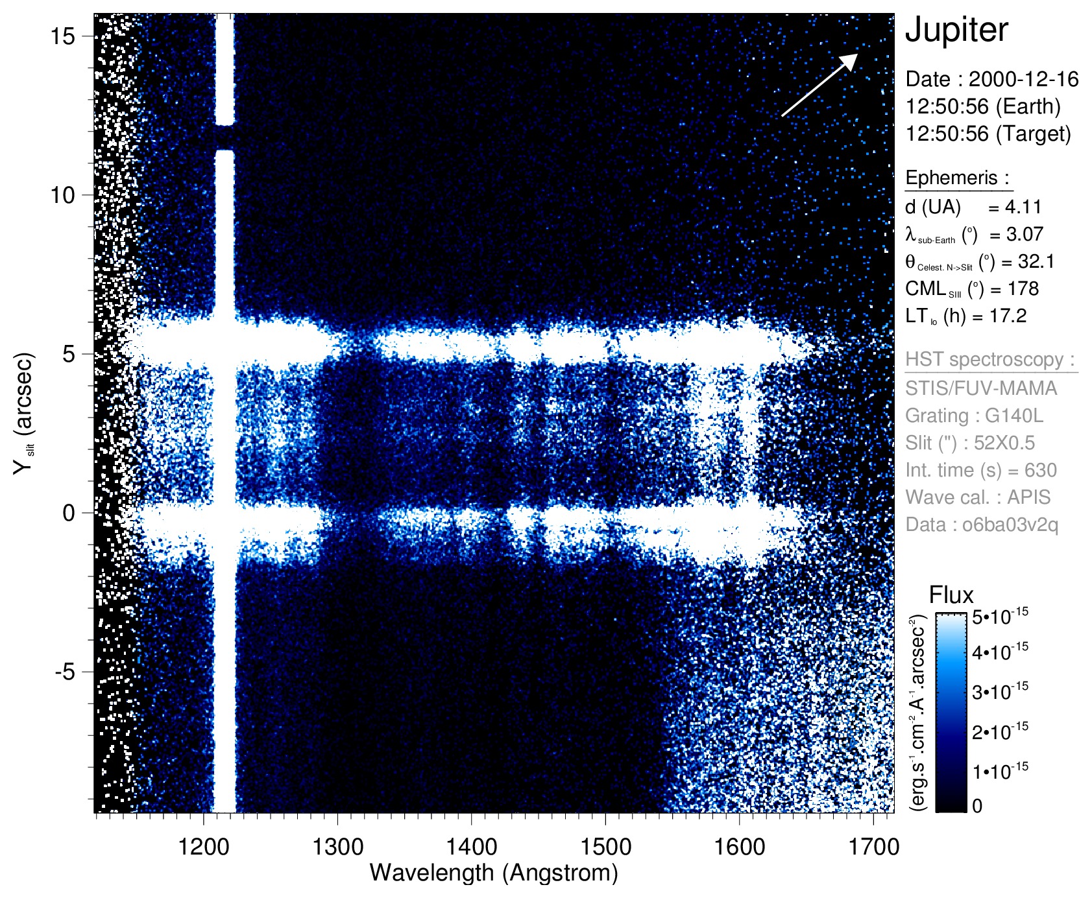Click the y-axis tick label -5

(x=66, y=672)
